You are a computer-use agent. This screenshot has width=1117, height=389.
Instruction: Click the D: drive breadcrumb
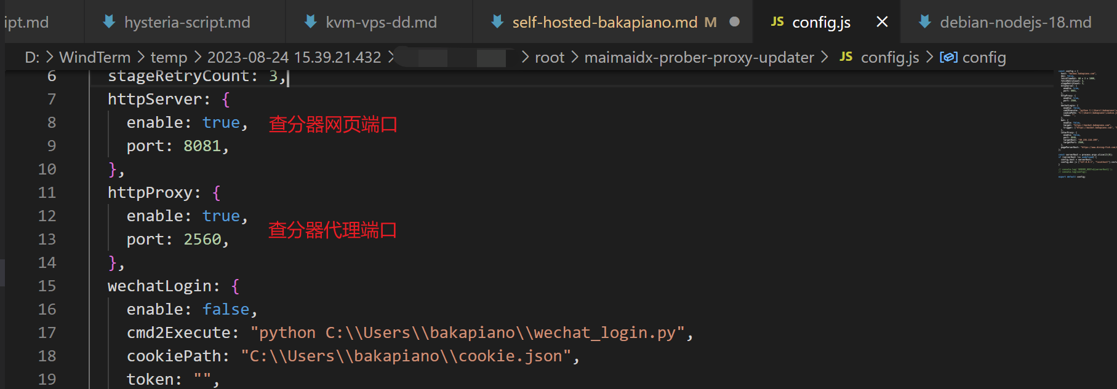32,57
